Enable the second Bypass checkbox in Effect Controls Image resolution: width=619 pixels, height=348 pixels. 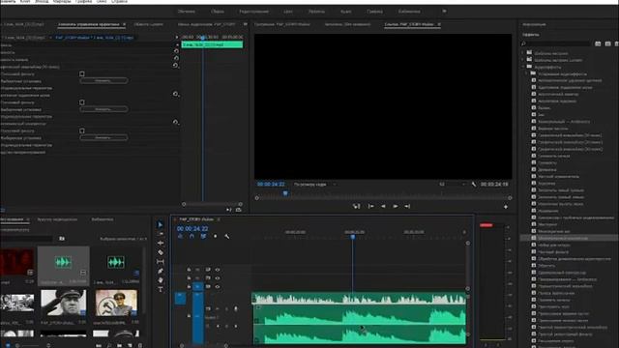point(81,102)
